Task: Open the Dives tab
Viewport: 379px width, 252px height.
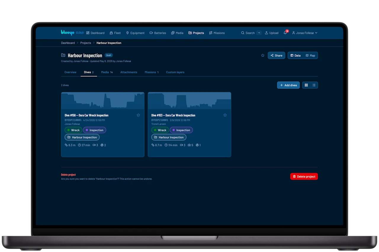Action: point(89,72)
